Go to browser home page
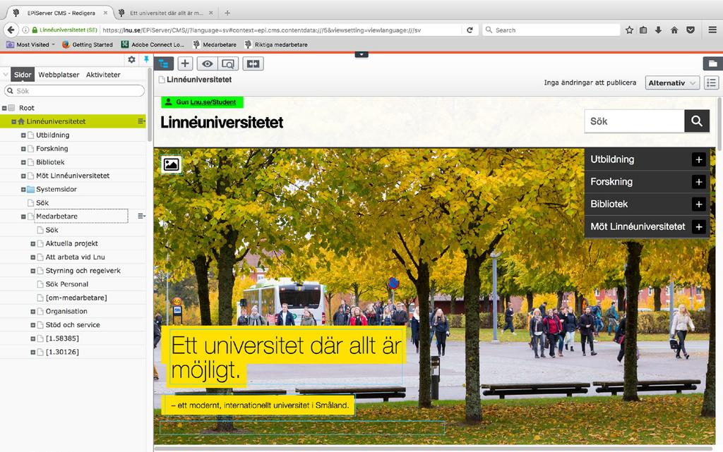723x452 pixels. pos(674,30)
